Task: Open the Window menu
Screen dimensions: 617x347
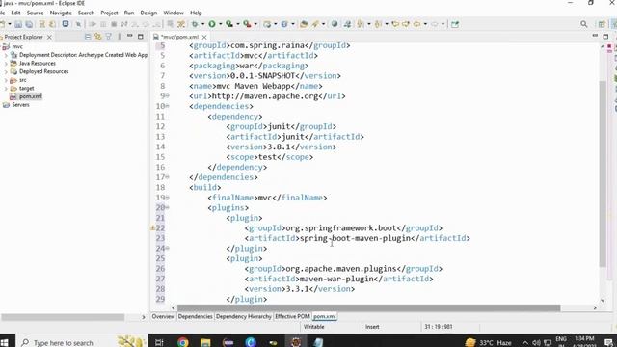Action: tap(174, 13)
